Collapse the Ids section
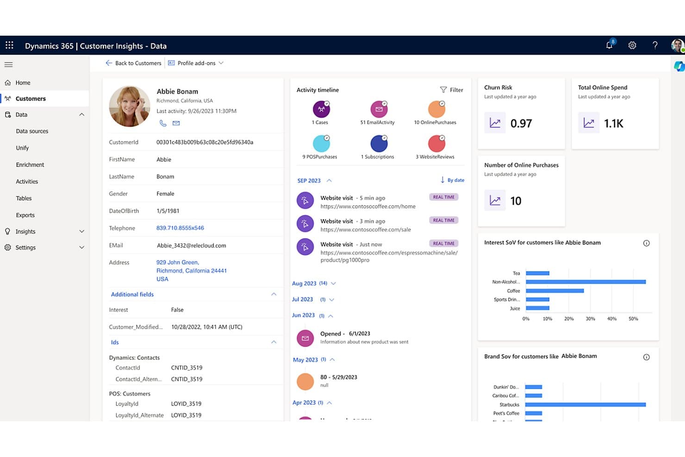The height and width of the screenshot is (457, 685). point(274,342)
